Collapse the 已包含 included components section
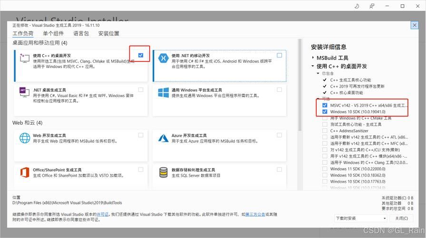 click(x=318, y=73)
